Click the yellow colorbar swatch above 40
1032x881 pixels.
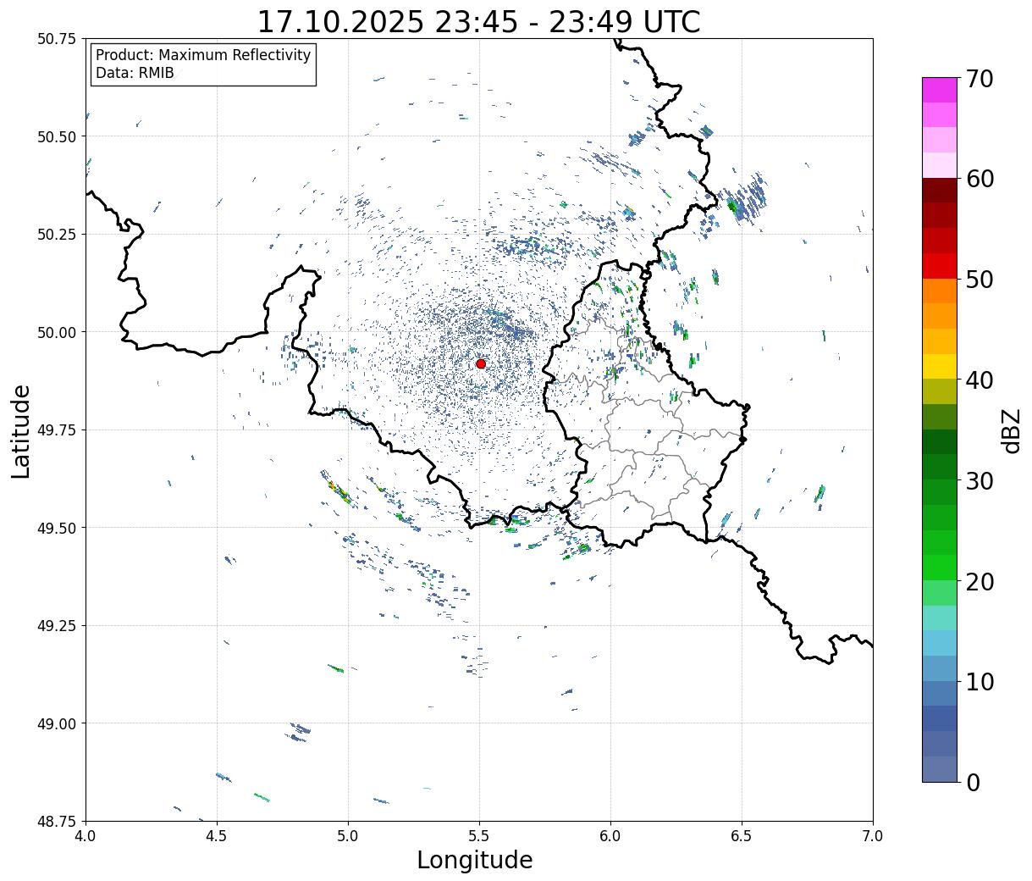point(940,367)
